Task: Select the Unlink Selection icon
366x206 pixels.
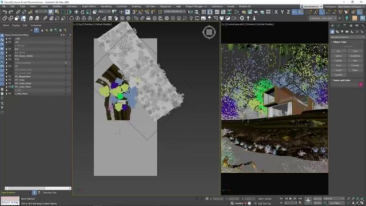Action: pos(24,11)
